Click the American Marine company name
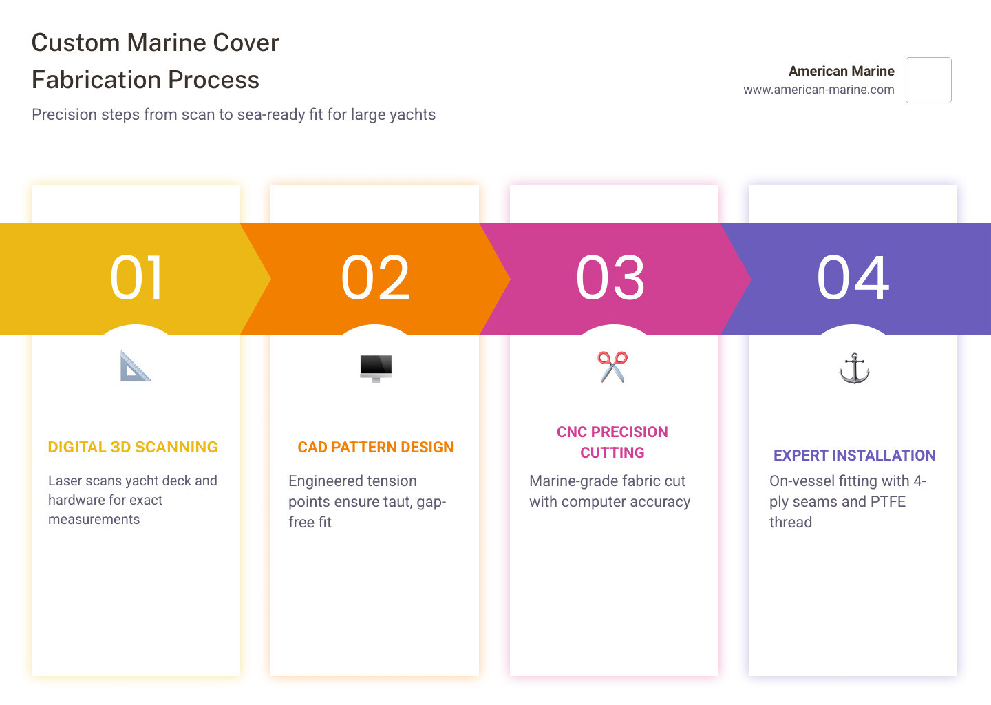Image resolution: width=991 pixels, height=705 pixels. 841,71
